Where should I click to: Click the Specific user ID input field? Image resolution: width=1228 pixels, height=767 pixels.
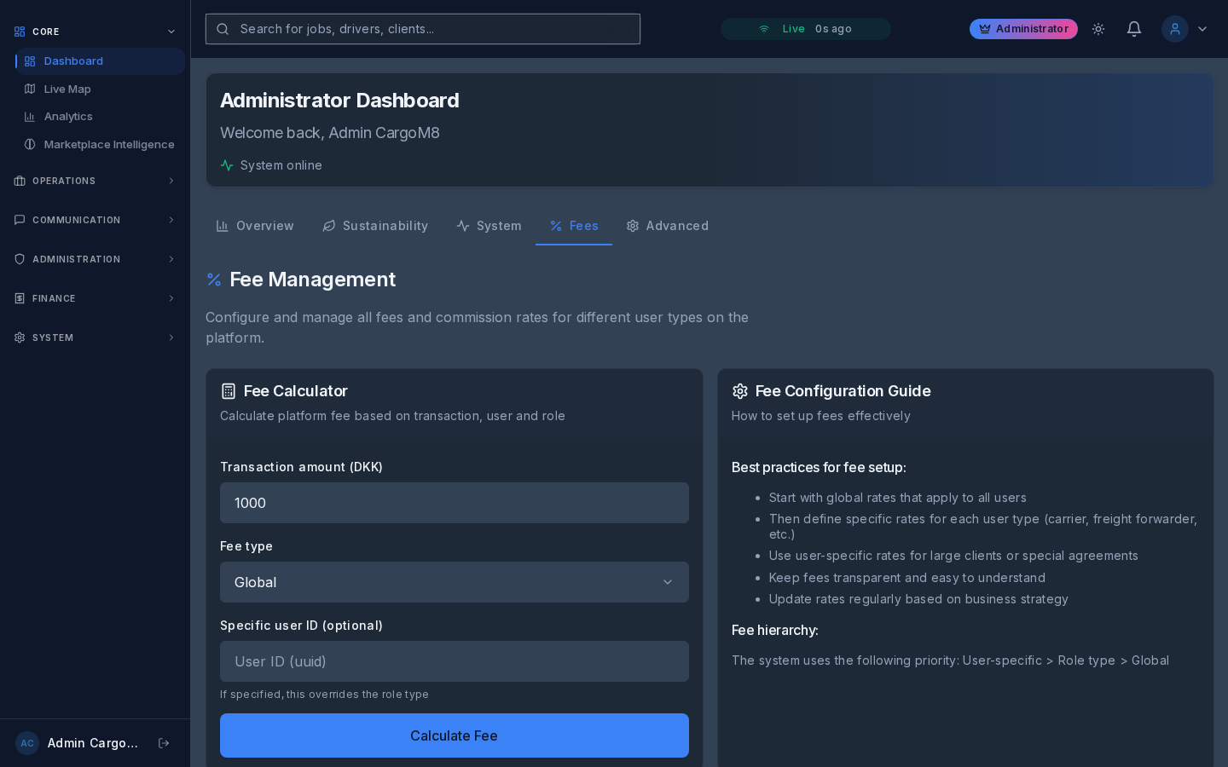pos(455,661)
